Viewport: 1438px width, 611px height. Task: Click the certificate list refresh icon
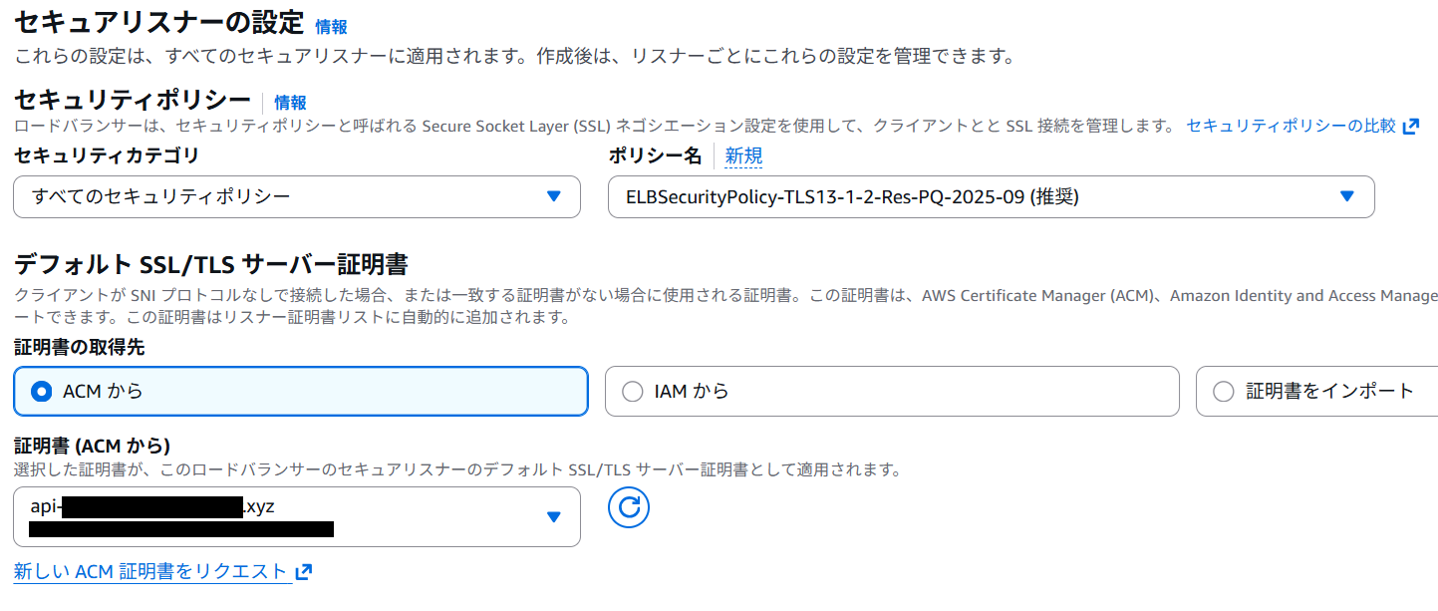pos(629,509)
